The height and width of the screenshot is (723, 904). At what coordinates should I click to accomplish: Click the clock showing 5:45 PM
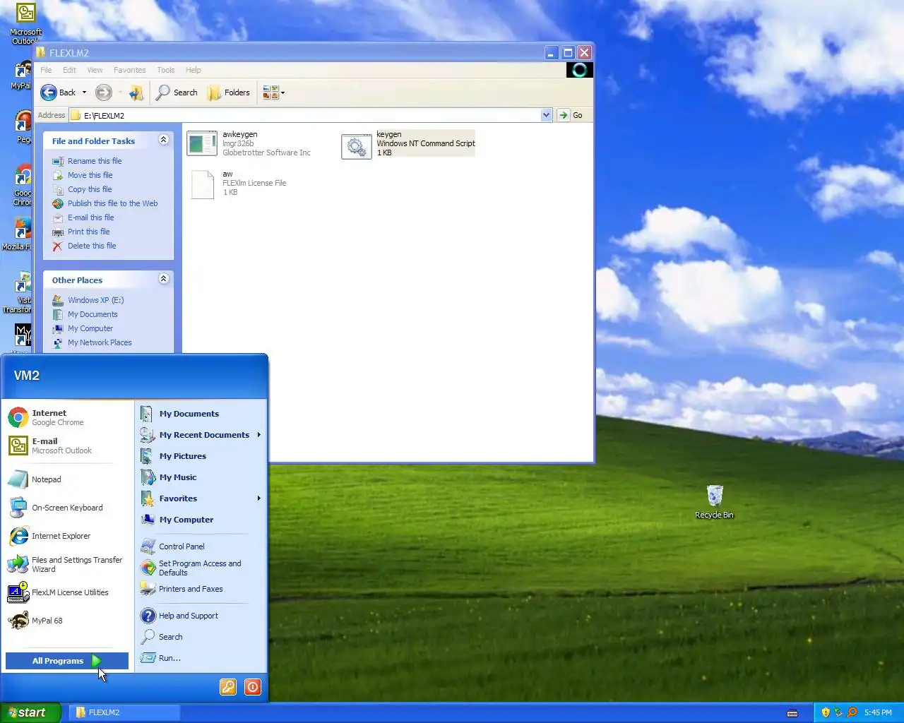(878, 712)
